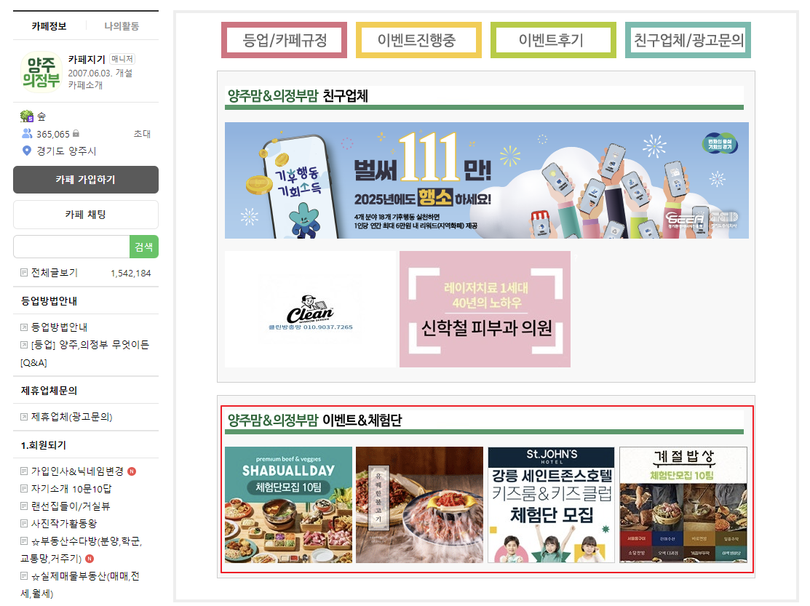Open the 카페 채팅 button
The height and width of the screenshot is (606, 810).
click(86, 214)
